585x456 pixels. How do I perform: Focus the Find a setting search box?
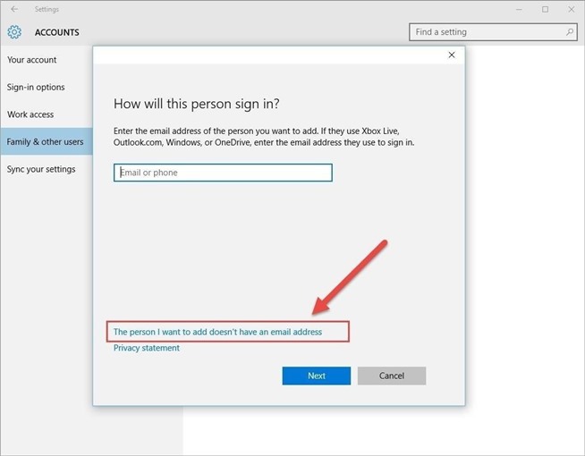click(487, 32)
